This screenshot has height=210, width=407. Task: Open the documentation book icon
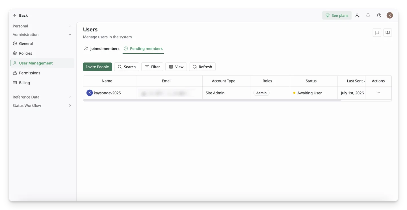[x=387, y=33]
